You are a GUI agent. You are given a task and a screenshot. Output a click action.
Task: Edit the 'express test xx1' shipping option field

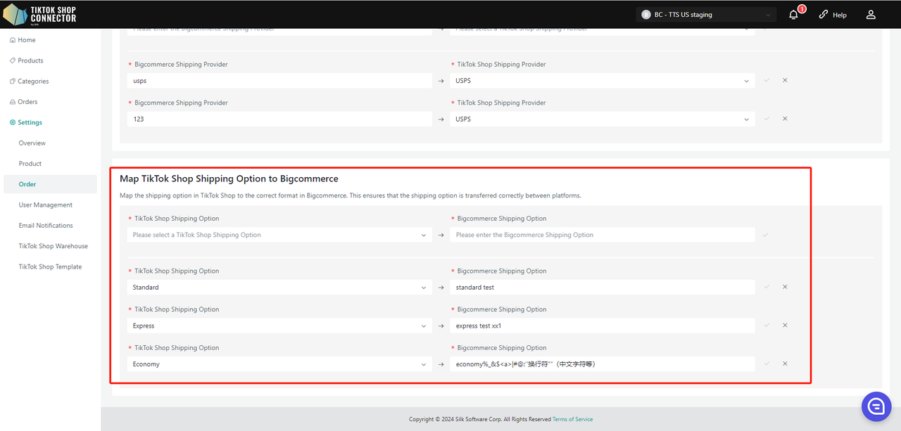603,326
